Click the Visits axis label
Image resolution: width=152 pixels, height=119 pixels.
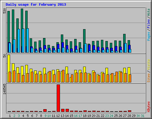coord(148,65)
